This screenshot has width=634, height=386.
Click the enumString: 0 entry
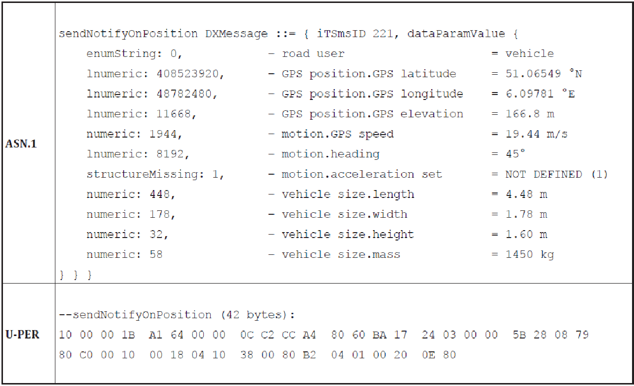[135, 54]
